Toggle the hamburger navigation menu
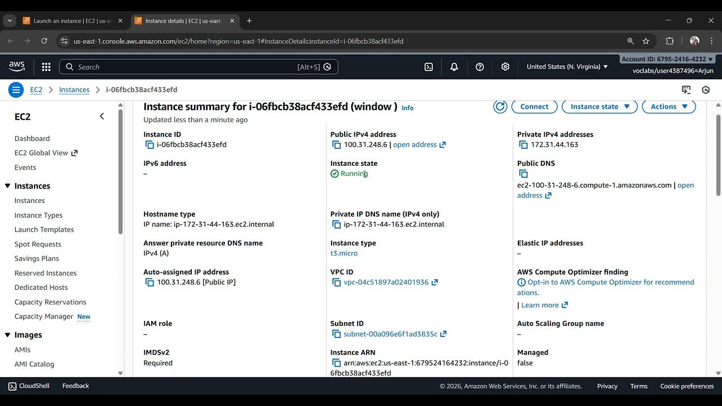Image resolution: width=722 pixels, height=406 pixels. coord(16,90)
